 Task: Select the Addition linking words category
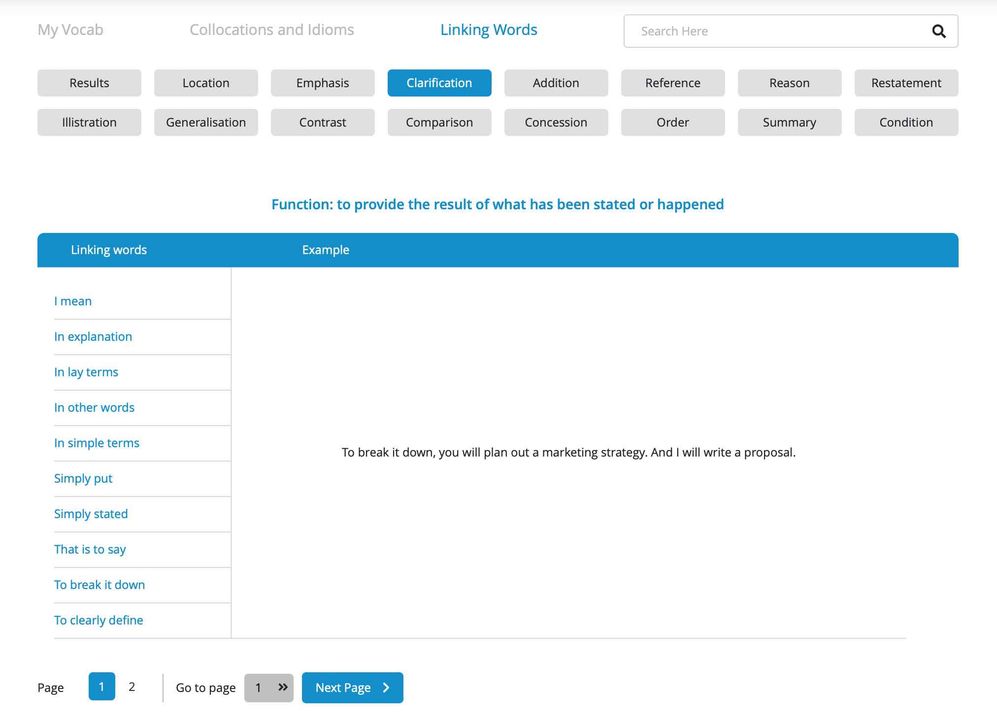557,82
